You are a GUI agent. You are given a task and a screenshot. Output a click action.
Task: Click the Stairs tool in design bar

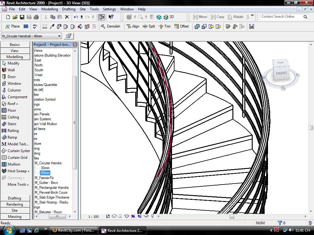(x=12, y=124)
